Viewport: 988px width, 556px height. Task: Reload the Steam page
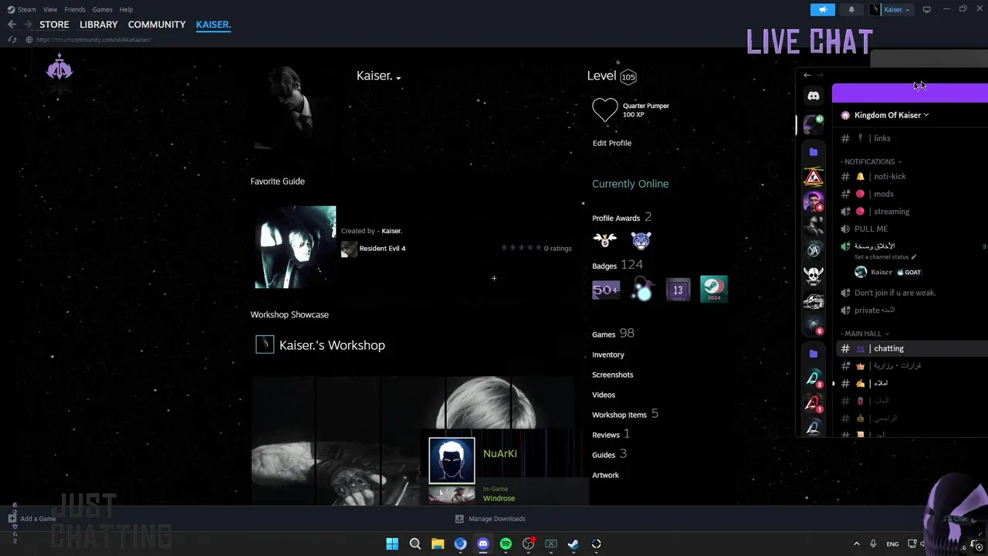pyautogui.click(x=12, y=39)
